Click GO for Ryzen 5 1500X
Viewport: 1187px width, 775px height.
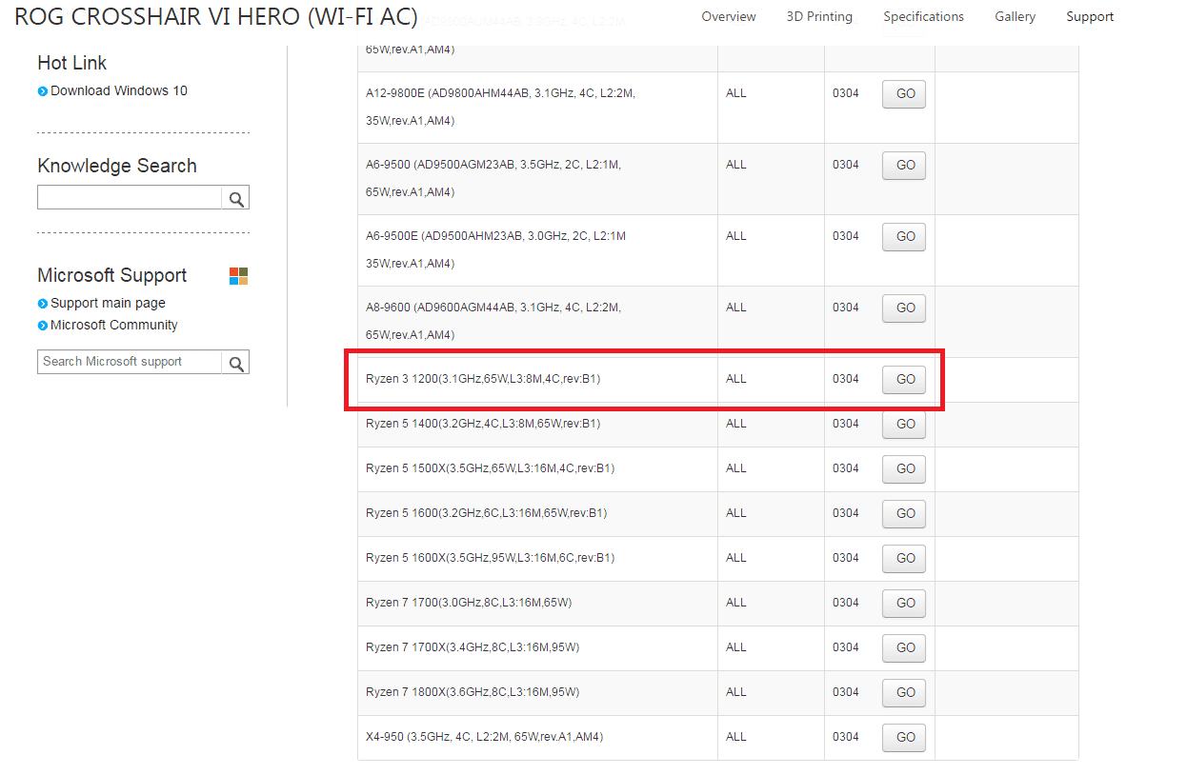(904, 469)
